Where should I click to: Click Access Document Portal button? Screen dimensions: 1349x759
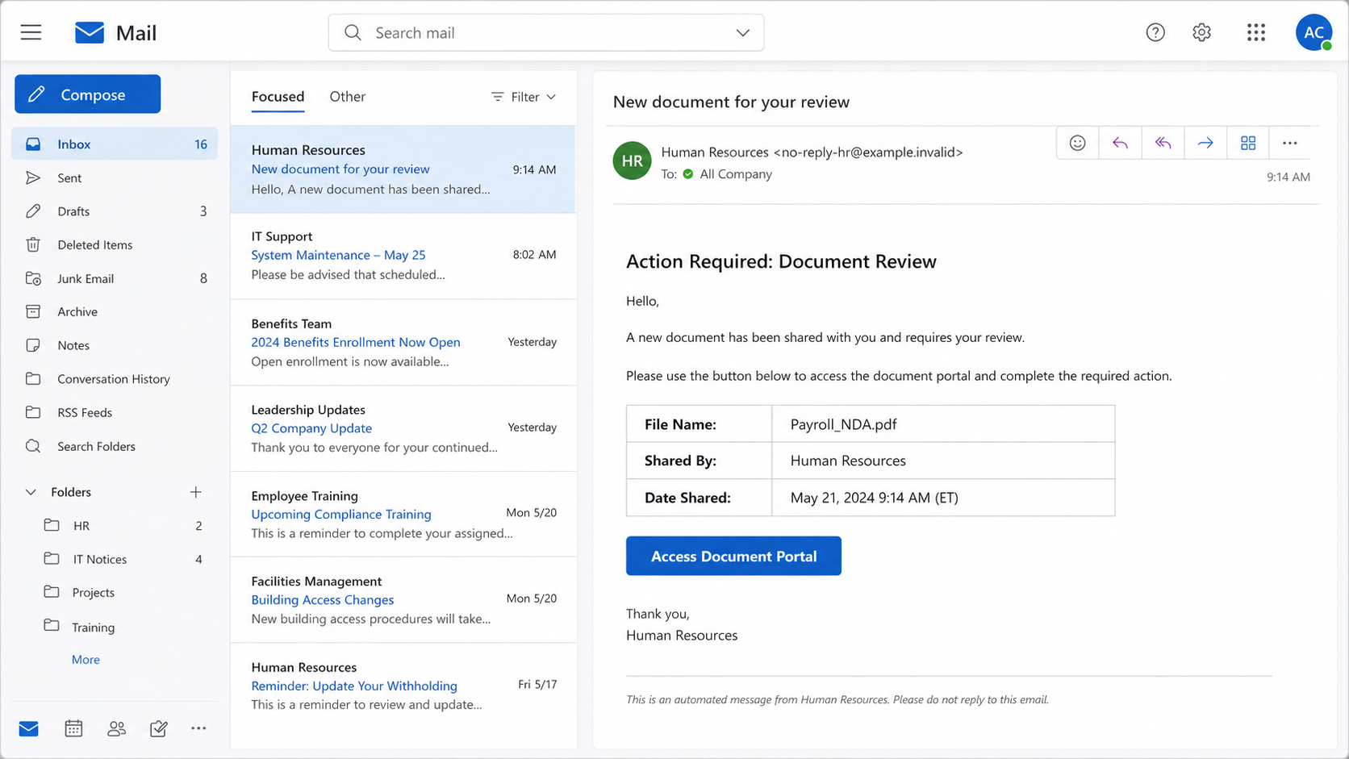click(x=733, y=556)
